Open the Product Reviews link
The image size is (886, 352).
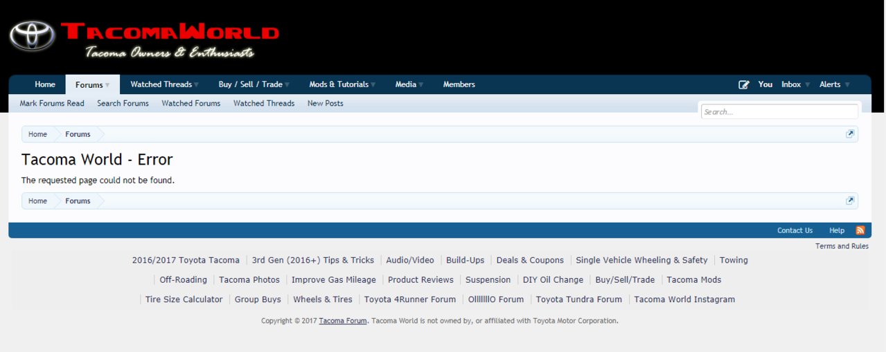click(420, 279)
